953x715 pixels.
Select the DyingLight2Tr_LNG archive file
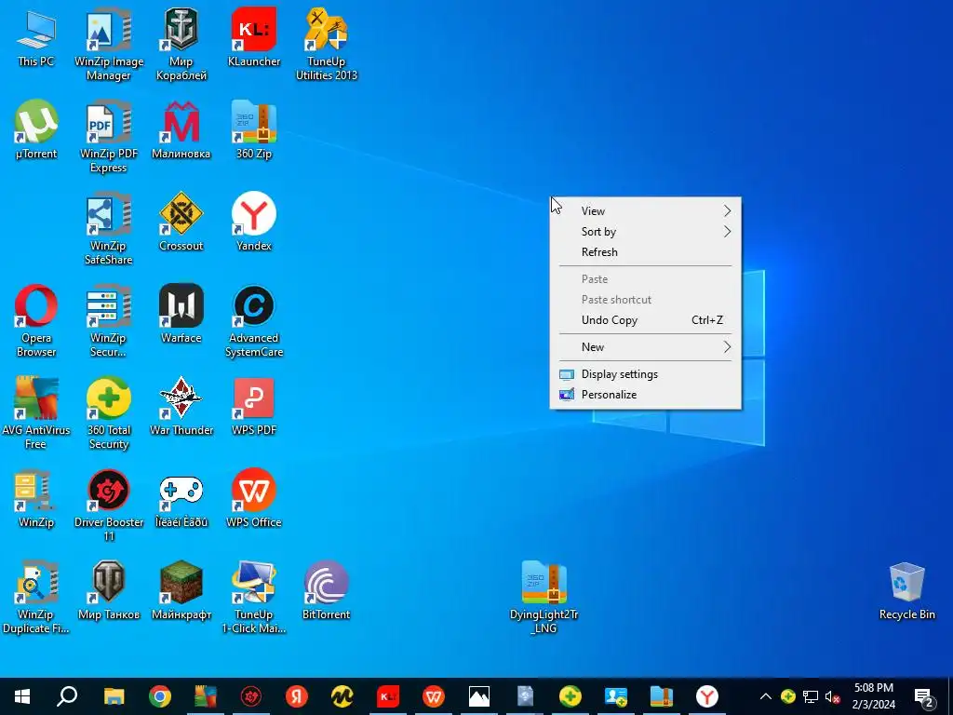[x=544, y=597]
